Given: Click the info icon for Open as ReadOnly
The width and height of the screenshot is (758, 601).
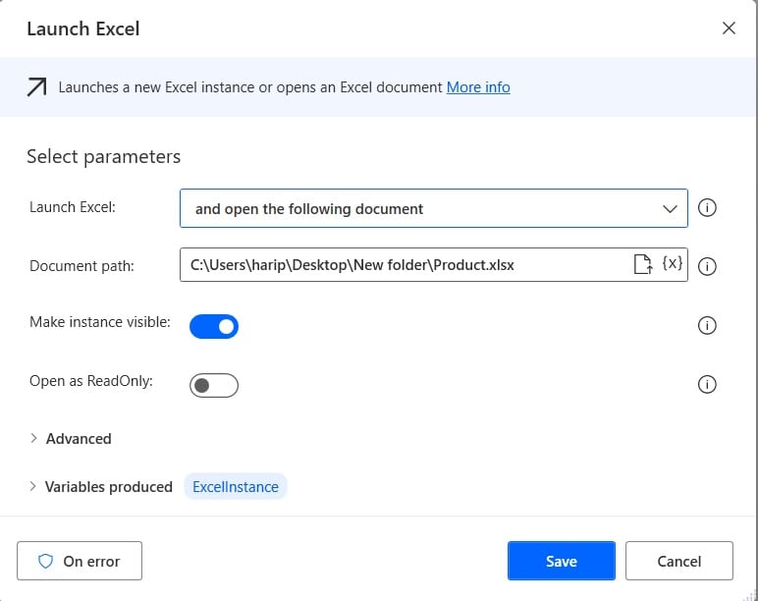Looking at the screenshot, I should click(707, 384).
